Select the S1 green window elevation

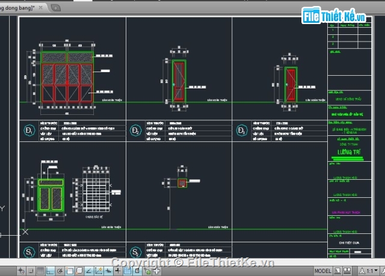pyautogui.click(x=51, y=195)
